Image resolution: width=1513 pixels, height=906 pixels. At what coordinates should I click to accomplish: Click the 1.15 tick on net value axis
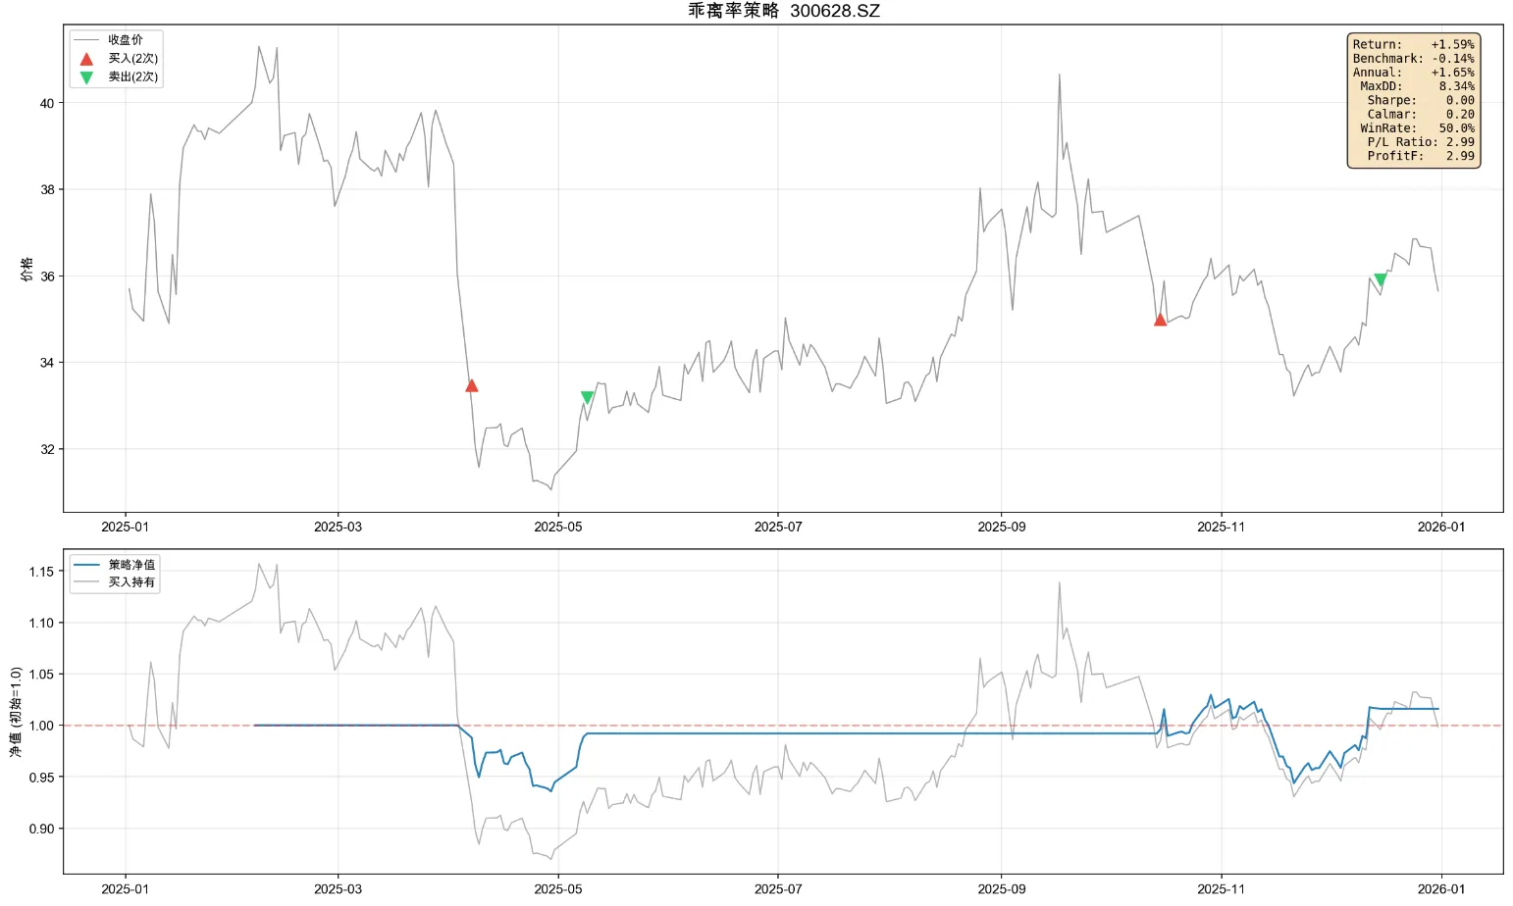pos(41,572)
